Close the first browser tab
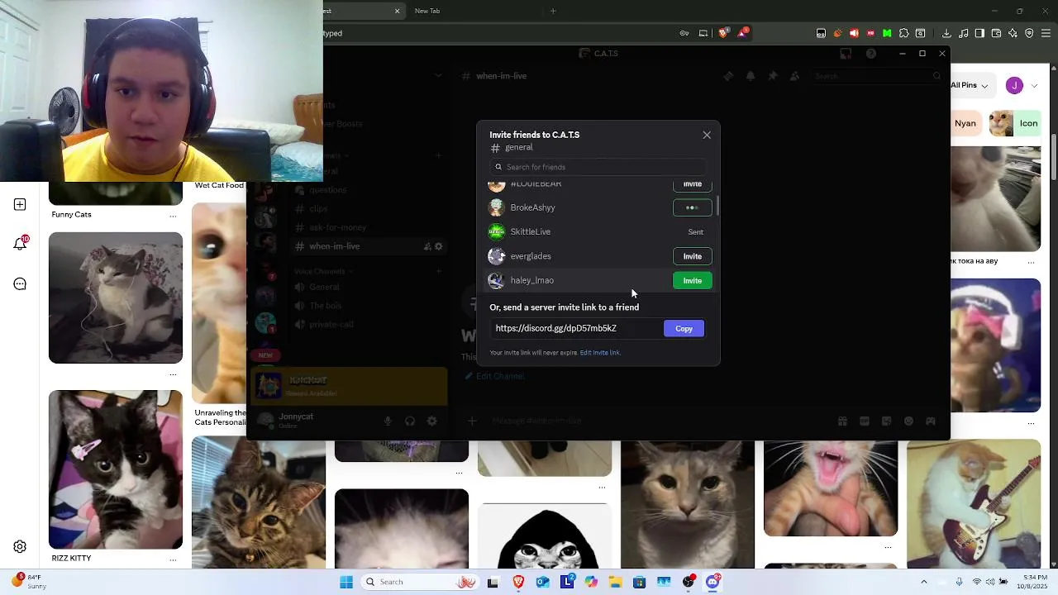This screenshot has height=595, width=1058. pos(397,11)
